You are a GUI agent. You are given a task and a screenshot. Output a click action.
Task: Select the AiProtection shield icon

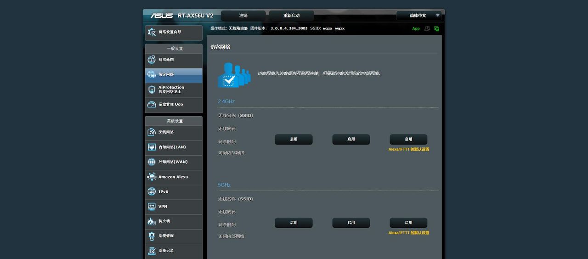(x=152, y=90)
